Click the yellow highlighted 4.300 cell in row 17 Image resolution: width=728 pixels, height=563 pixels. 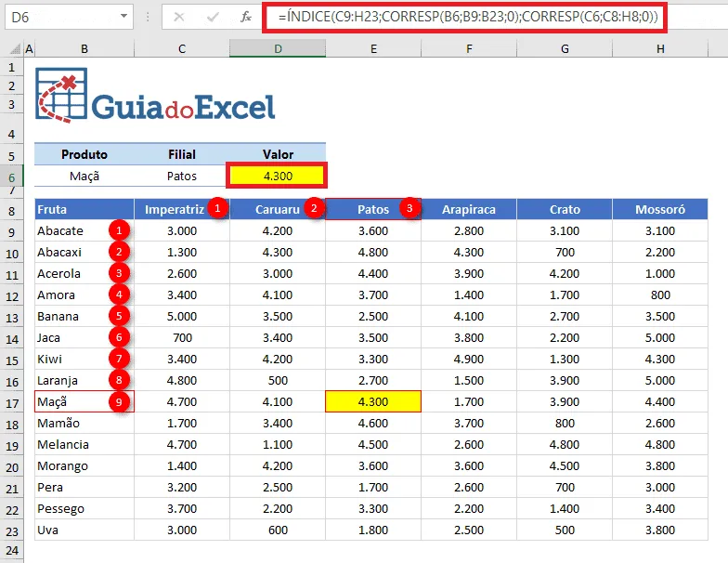click(x=373, y=401)
